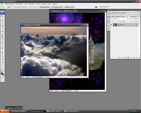141x113 pixels.
Task: Select the Clone Stamp tool
Action: tap(3, 36)
